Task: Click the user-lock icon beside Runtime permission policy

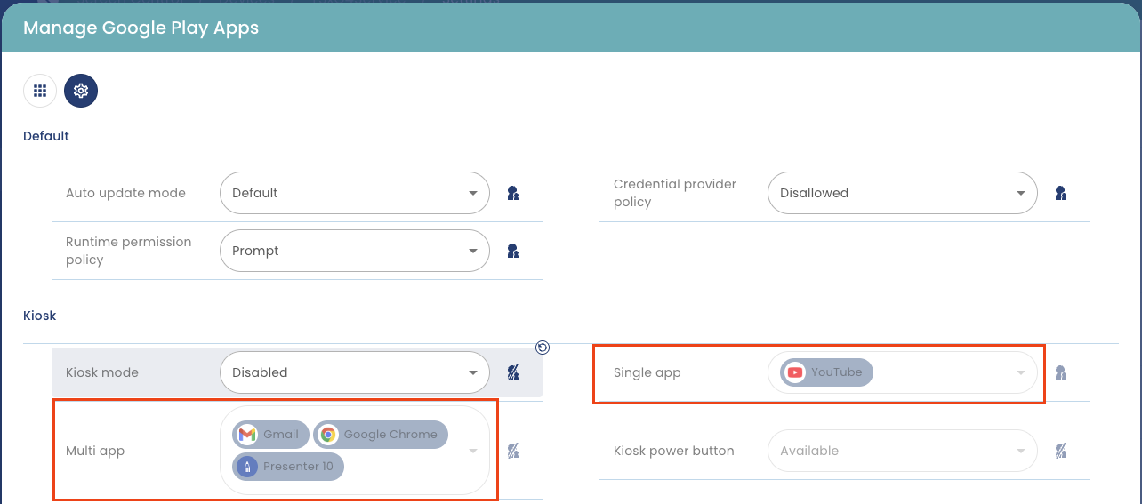Action: tap(512, 251)
